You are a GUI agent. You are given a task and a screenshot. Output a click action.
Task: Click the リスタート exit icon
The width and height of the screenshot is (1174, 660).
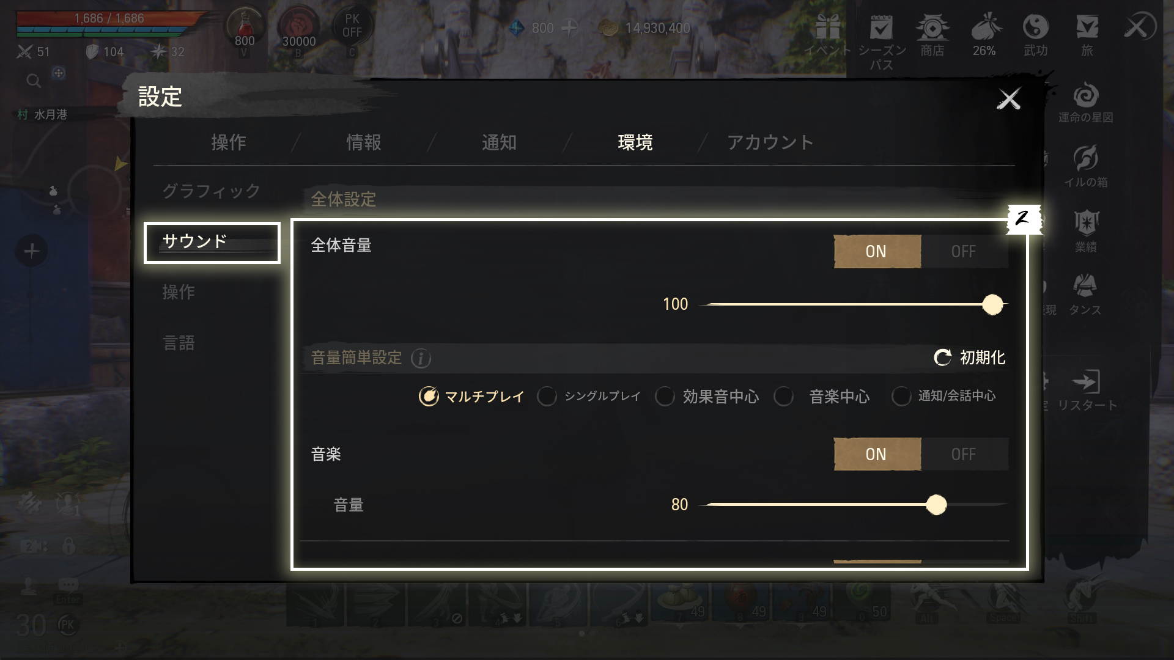1087,382
